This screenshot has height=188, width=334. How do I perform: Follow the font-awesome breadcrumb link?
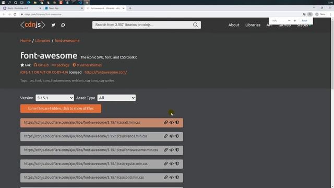click(x=67, y=41)
